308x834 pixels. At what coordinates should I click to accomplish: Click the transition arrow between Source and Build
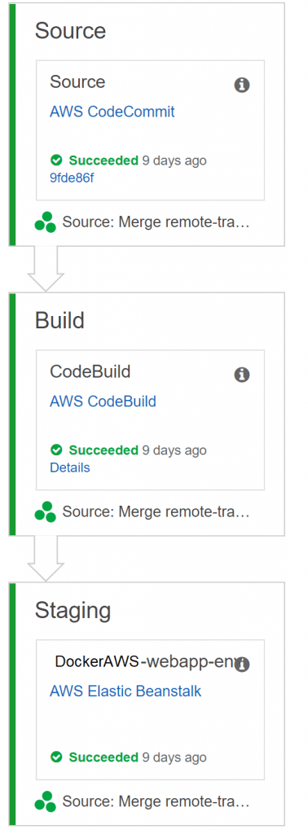pos(46,269)
